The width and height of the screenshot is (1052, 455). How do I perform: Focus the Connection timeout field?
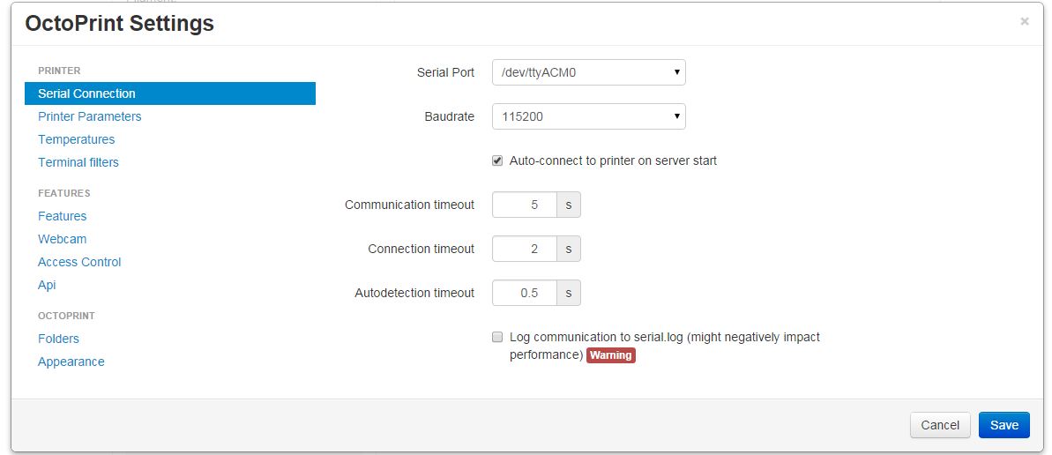pos(525,249)
